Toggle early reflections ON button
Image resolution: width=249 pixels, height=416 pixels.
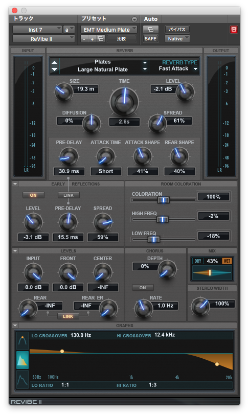[33, 195]
